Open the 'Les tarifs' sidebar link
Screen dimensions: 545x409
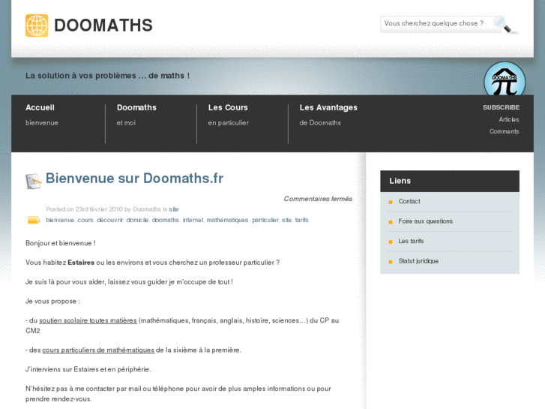pos(411,241)
